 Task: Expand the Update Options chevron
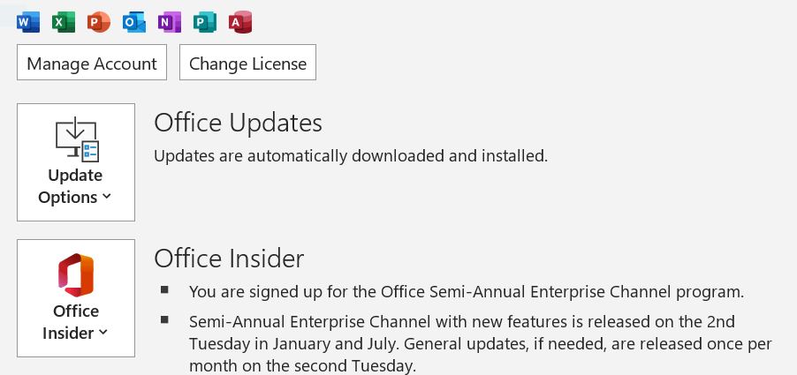[106, 197]
